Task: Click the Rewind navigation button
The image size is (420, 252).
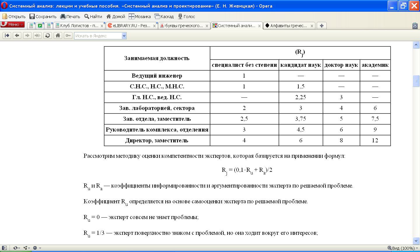Action: click(7, 36)
